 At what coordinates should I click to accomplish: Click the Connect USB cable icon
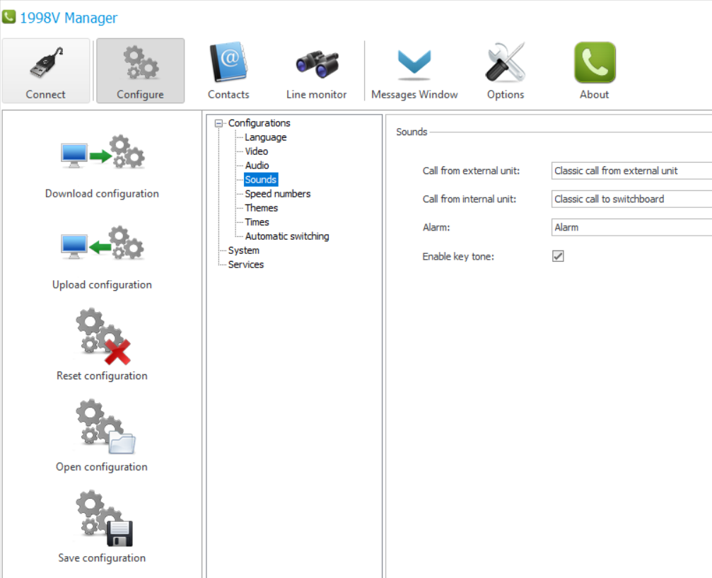(x=46, y=64)
